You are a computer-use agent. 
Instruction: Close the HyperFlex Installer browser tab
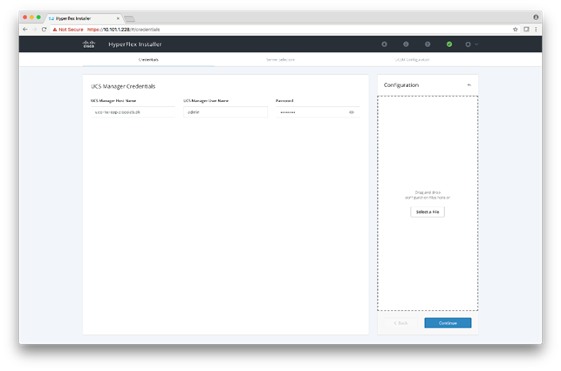click(118, 18)
